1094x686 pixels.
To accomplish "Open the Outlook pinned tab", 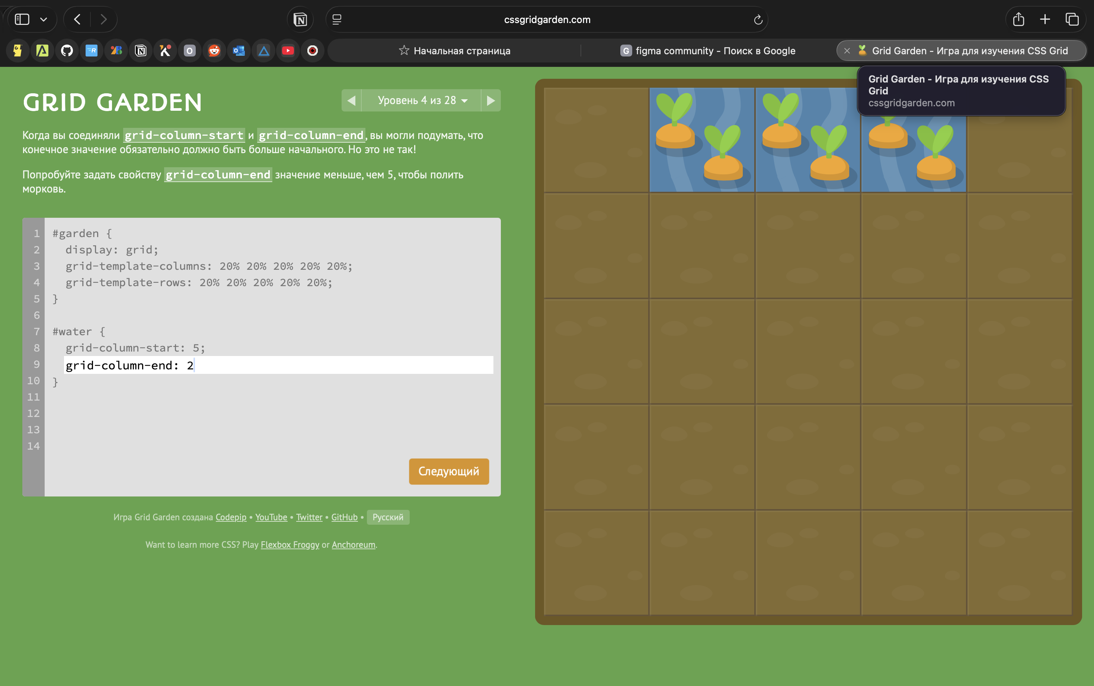I will (239, 51).
